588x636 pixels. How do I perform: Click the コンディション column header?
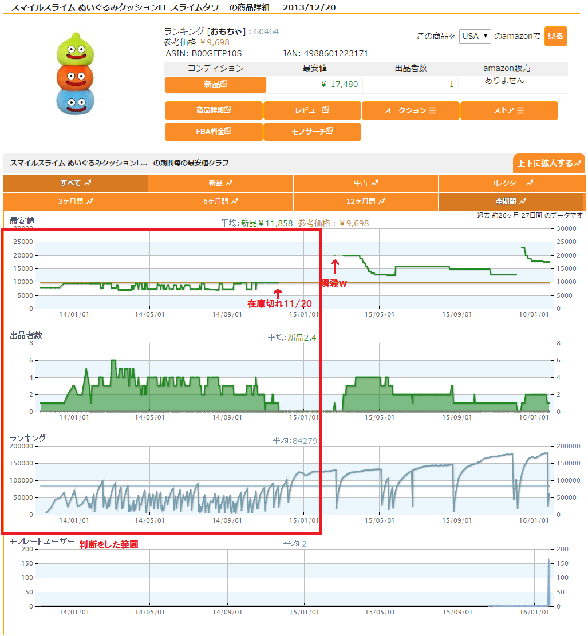(215, 68)
